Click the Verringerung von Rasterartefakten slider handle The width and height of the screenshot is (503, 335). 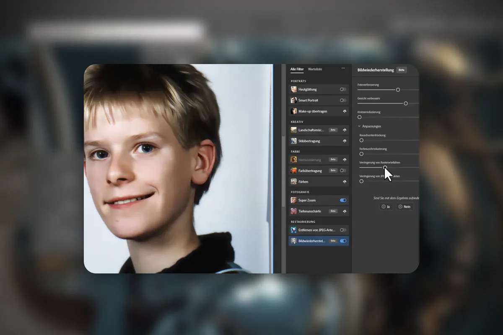(x=385, y=167)
